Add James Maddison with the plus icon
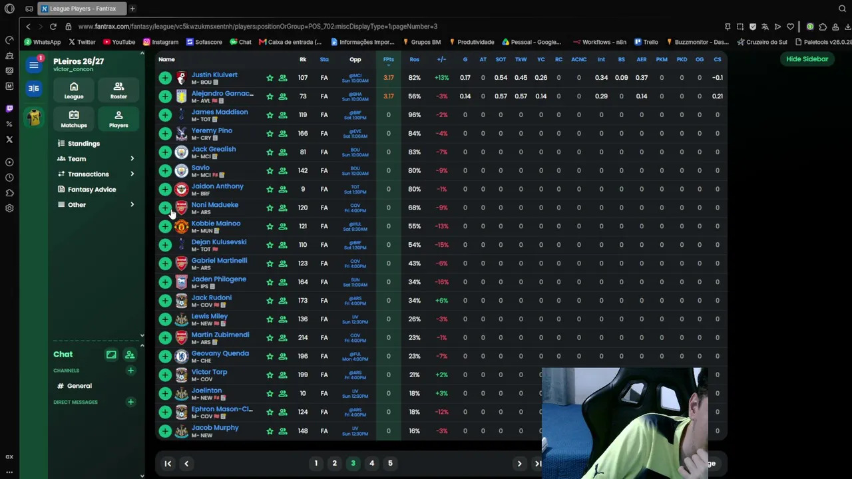 [164, 115]
